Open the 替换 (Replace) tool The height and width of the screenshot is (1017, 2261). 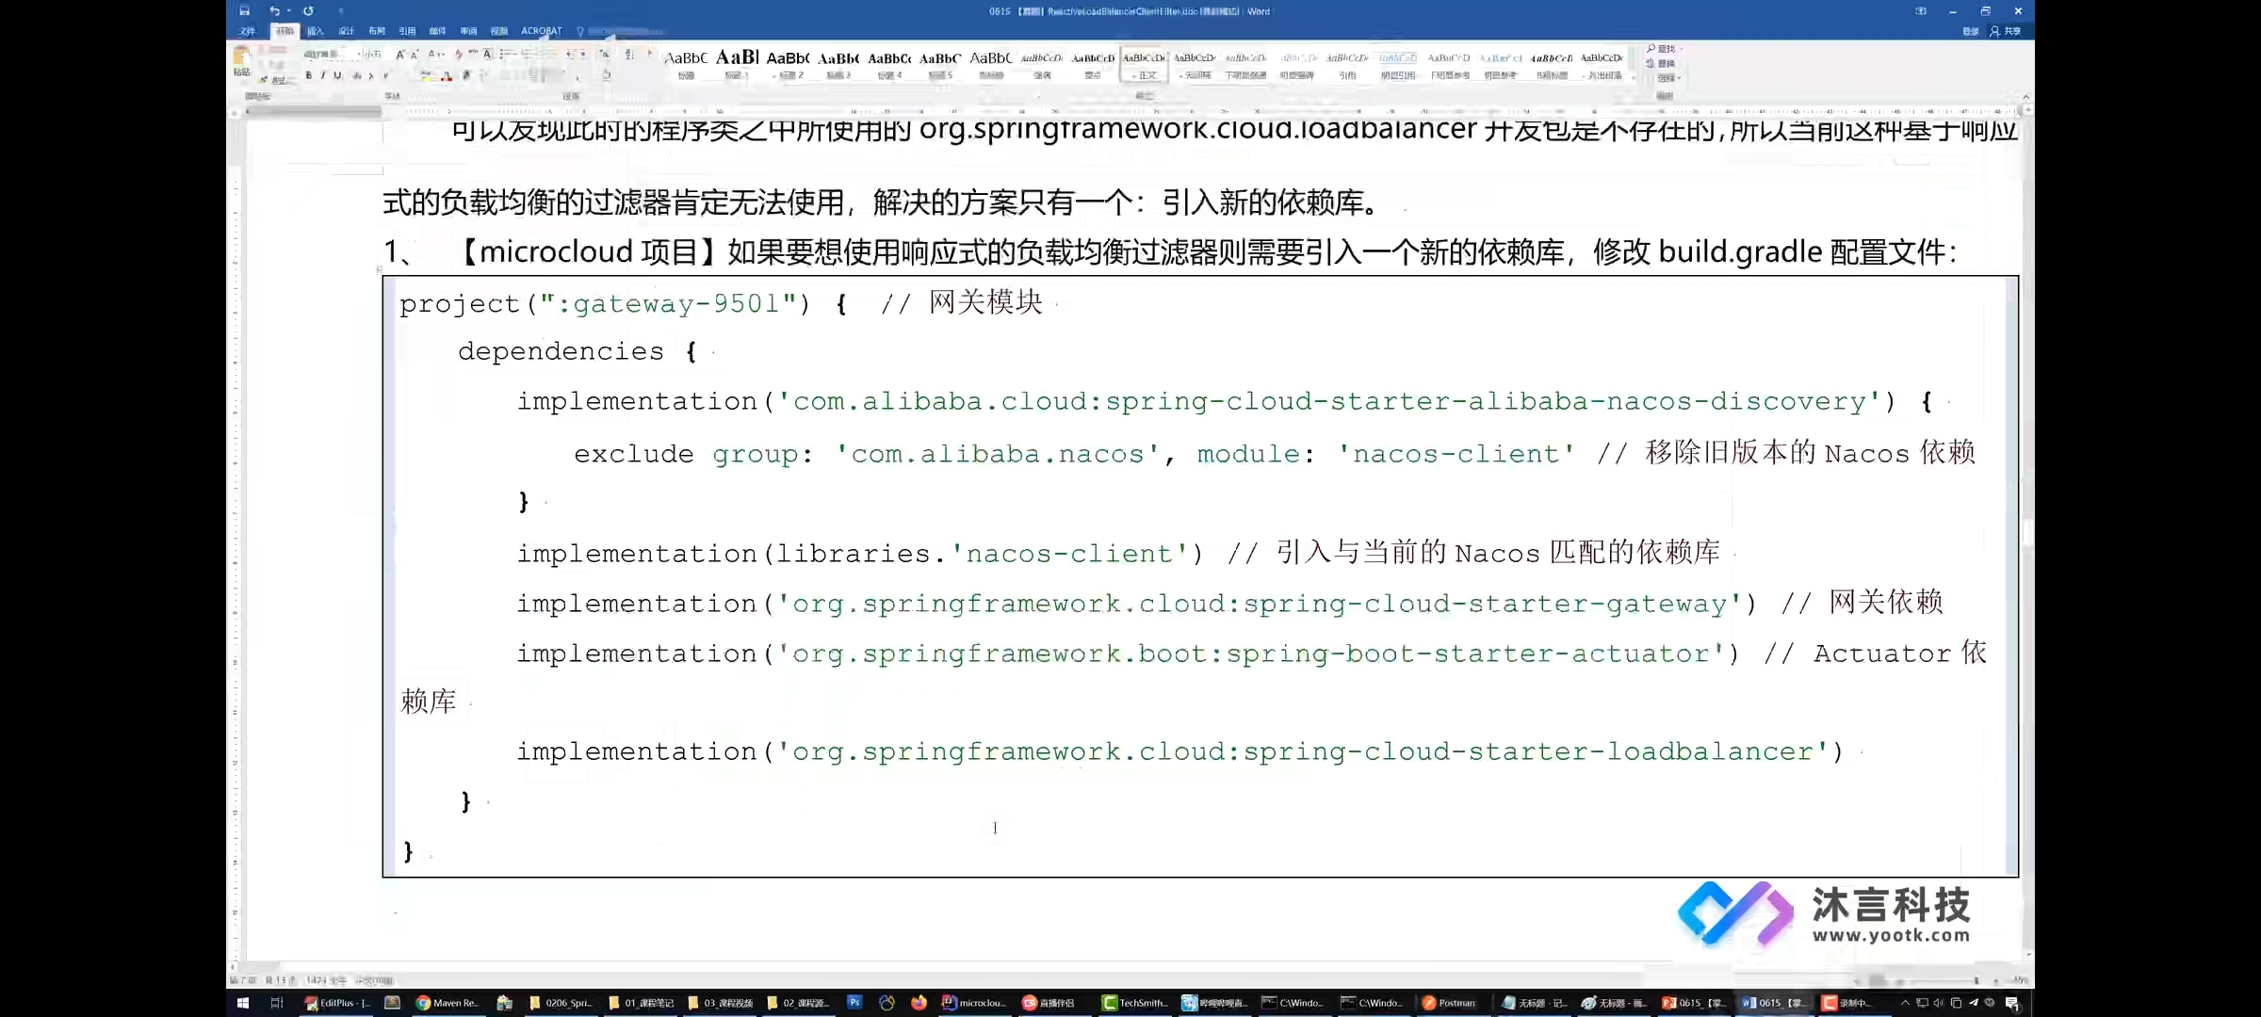(x=1662, y=63)
